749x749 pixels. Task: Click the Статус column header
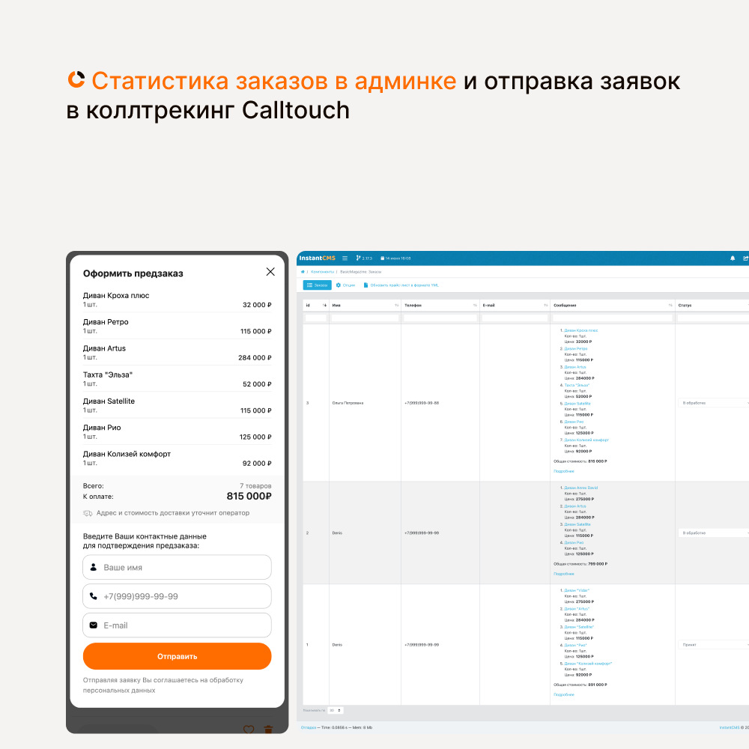pos(712,306)
